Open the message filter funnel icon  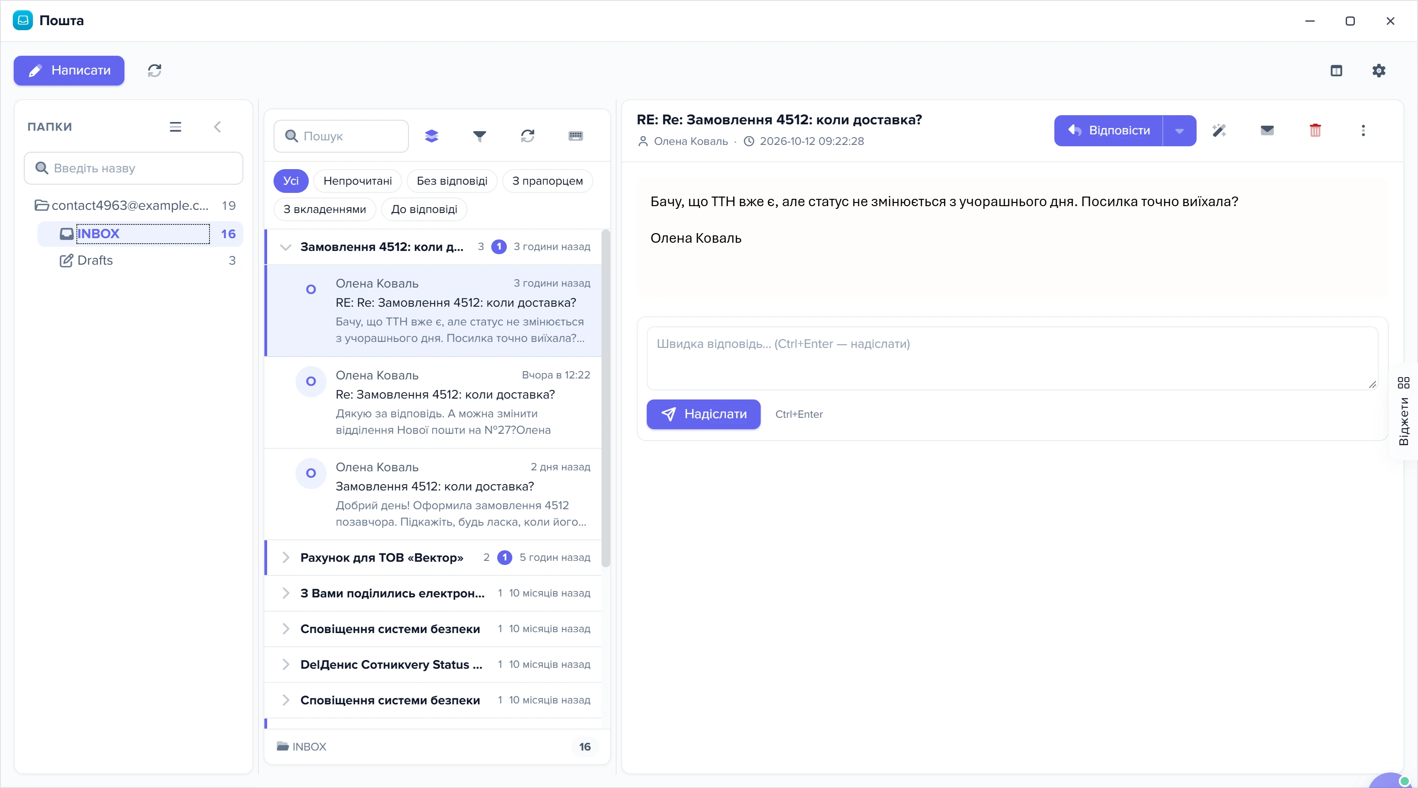point(479,136)
